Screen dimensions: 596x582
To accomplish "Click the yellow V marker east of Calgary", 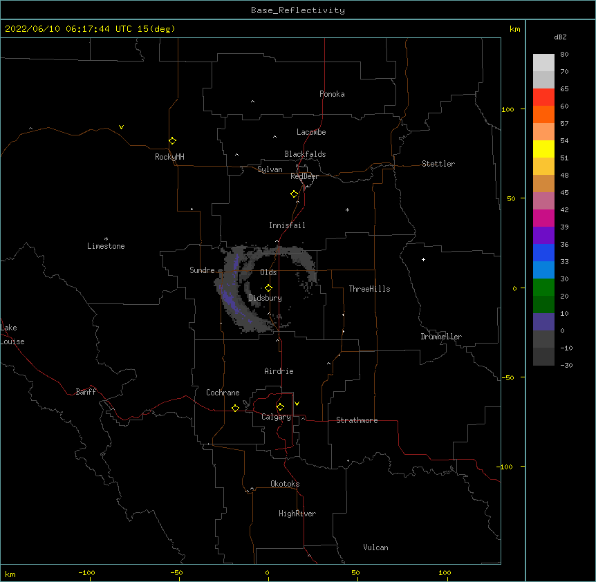I will pos(297,404).
